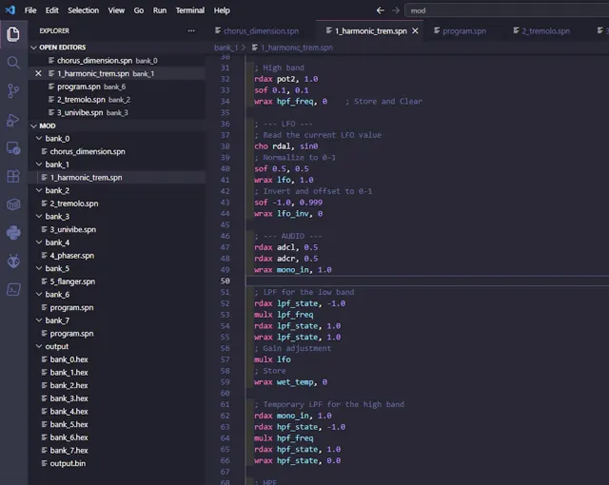Open the Explorer view in activity bar
This screenshot has height=485, width=609.
pos(13,34)
